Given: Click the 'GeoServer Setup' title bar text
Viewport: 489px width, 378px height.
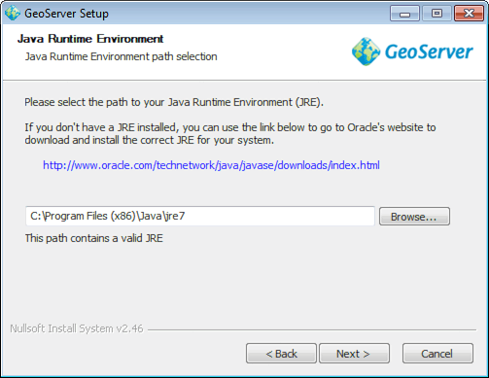Looking at the screenshot, I should (66, 14).
